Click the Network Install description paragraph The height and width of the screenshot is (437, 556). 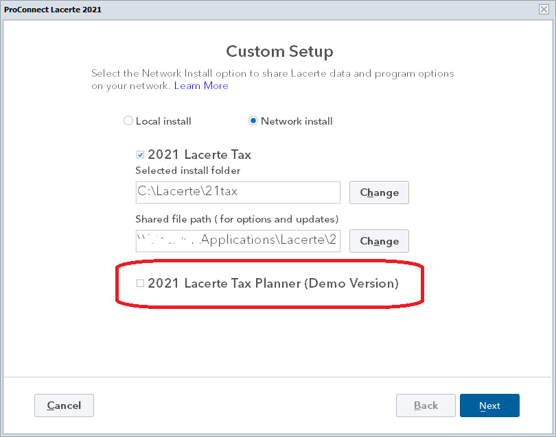pos(273,73)
